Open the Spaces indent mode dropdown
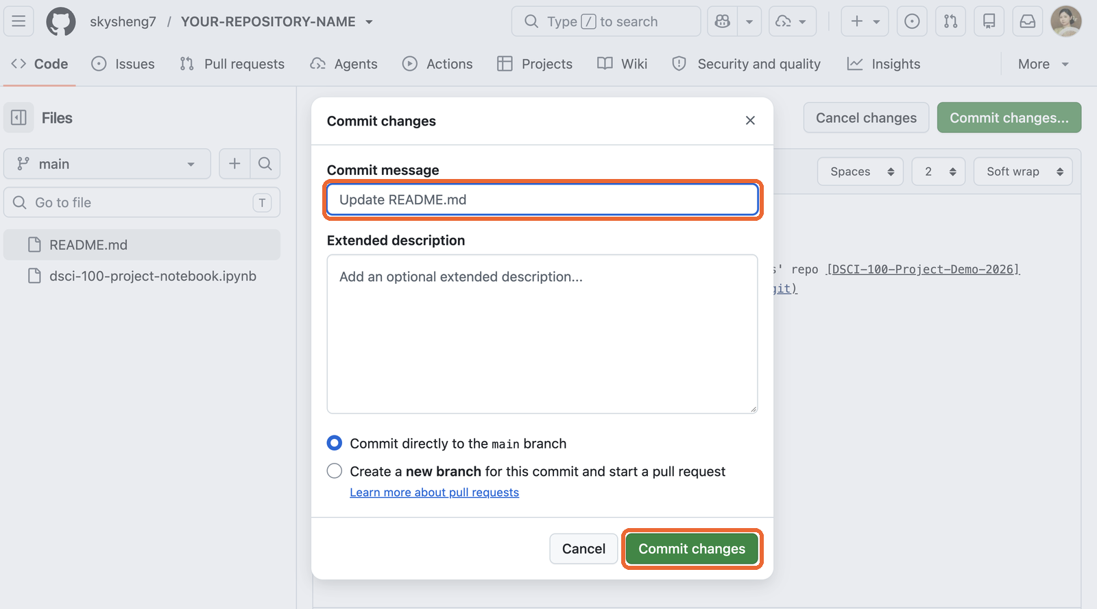 [x=860, y=171]
